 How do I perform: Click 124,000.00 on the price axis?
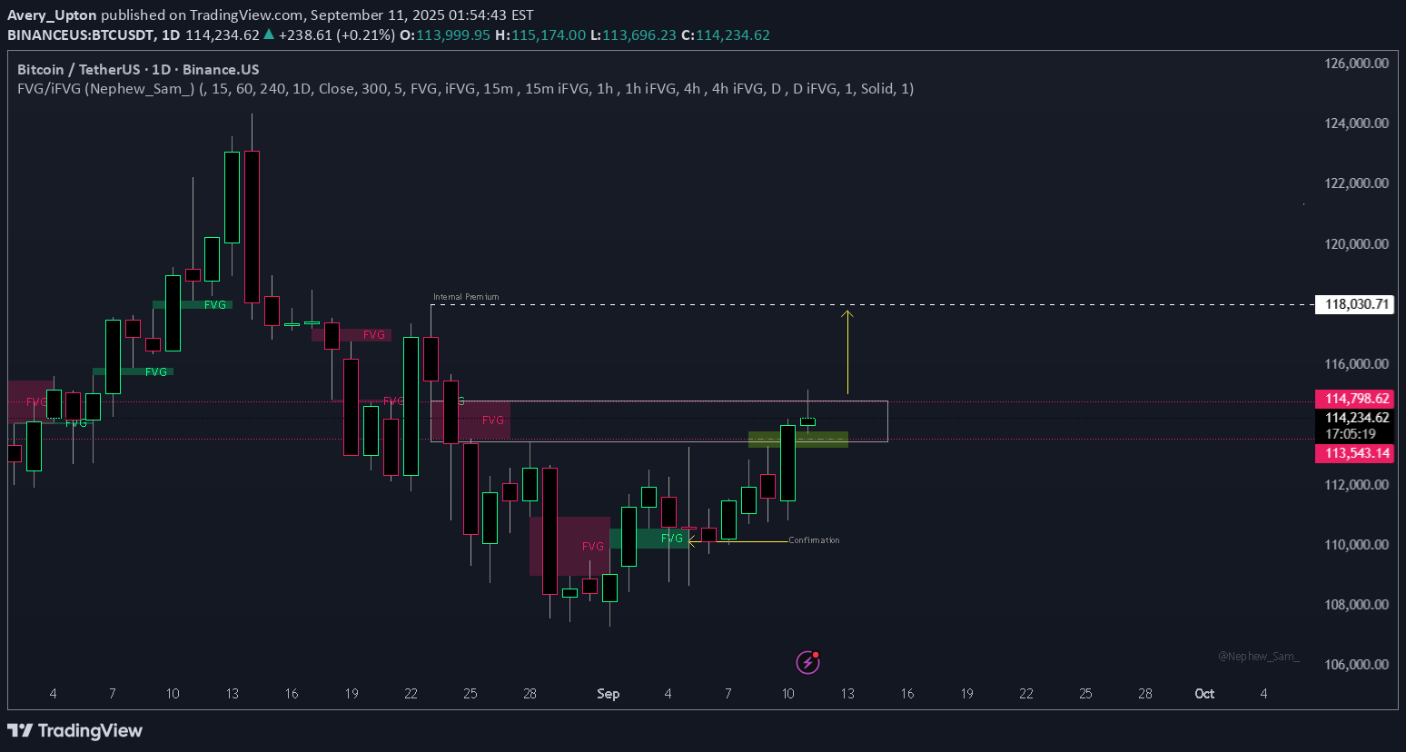point(1356,124)
